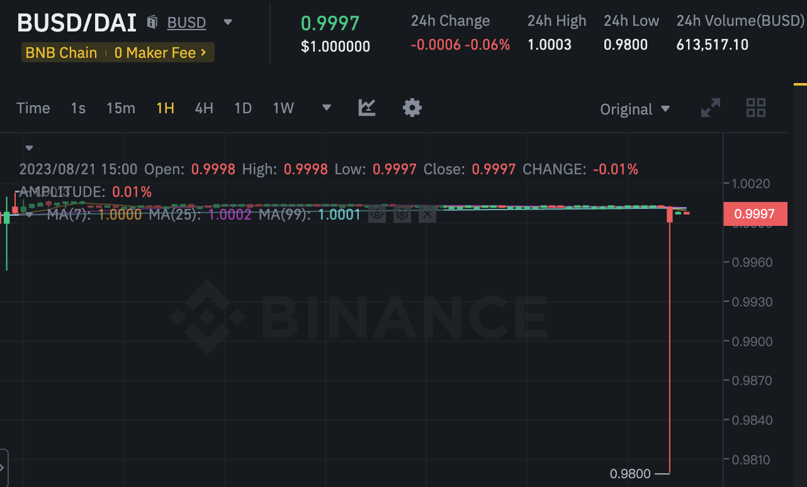Click the token info icon beside BUSD/DAI
The height and width of the screenshot is (487, 807).
[152, 22]
